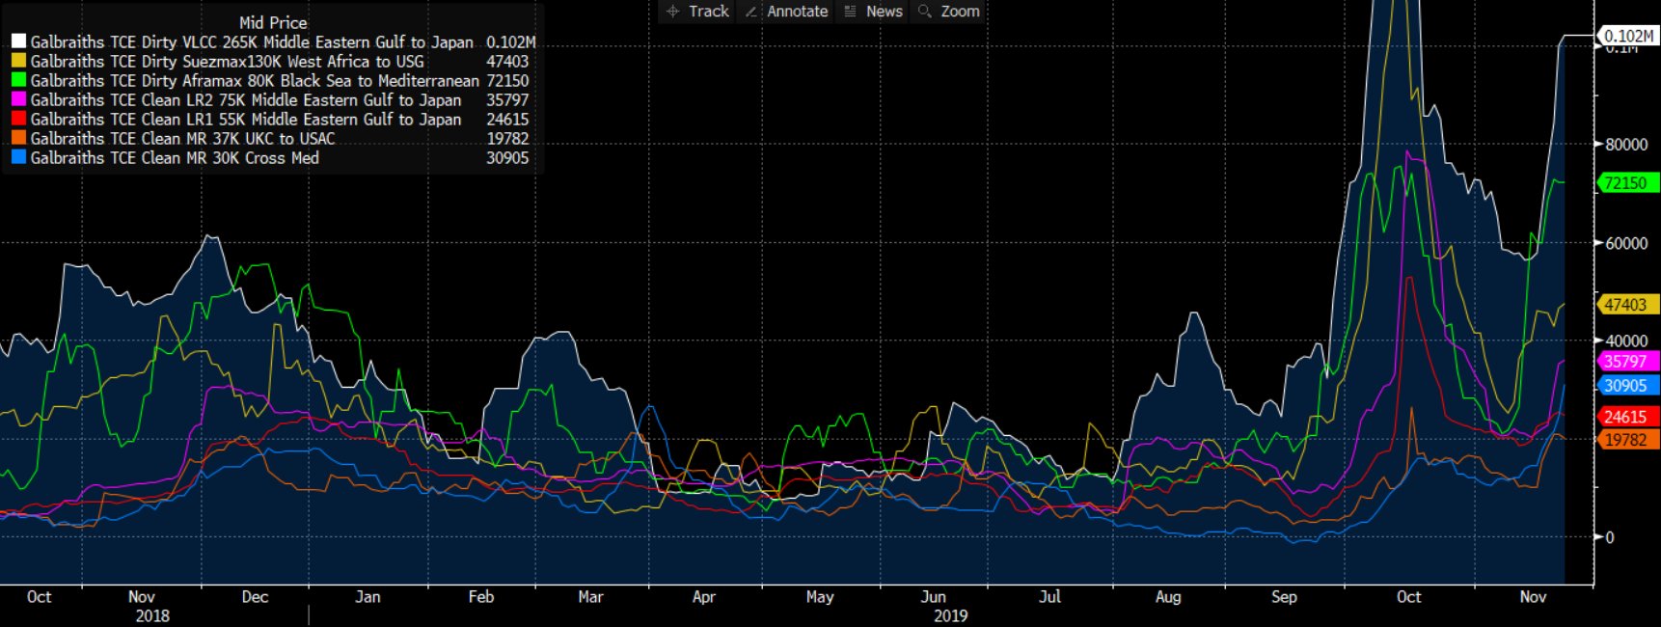The width and height of the screenshot is (1661, 627).
Task: Select Clean LR2 75K Middle Eastern Gulf series
Action: [246, 100]
